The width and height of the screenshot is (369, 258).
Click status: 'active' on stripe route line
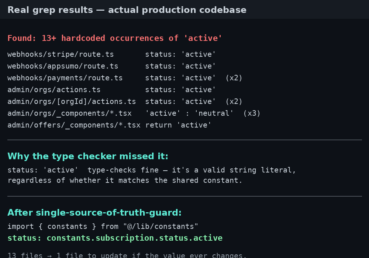tap(180, 54)
